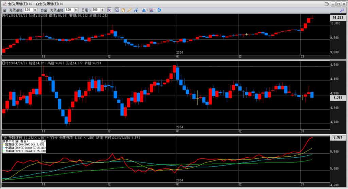
Task: Click the 金 symbol label in toolbar
Action: (x=5, y=10)
